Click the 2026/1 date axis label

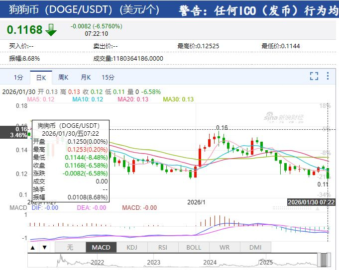point(196,202)
